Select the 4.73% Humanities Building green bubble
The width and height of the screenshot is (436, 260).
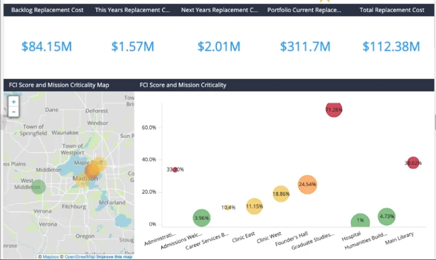[386, 216]
